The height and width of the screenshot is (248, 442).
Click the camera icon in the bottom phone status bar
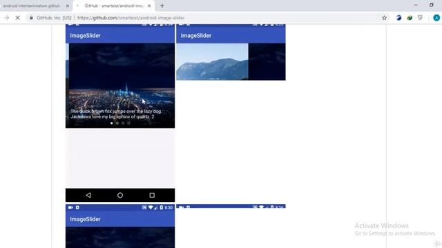70,207
